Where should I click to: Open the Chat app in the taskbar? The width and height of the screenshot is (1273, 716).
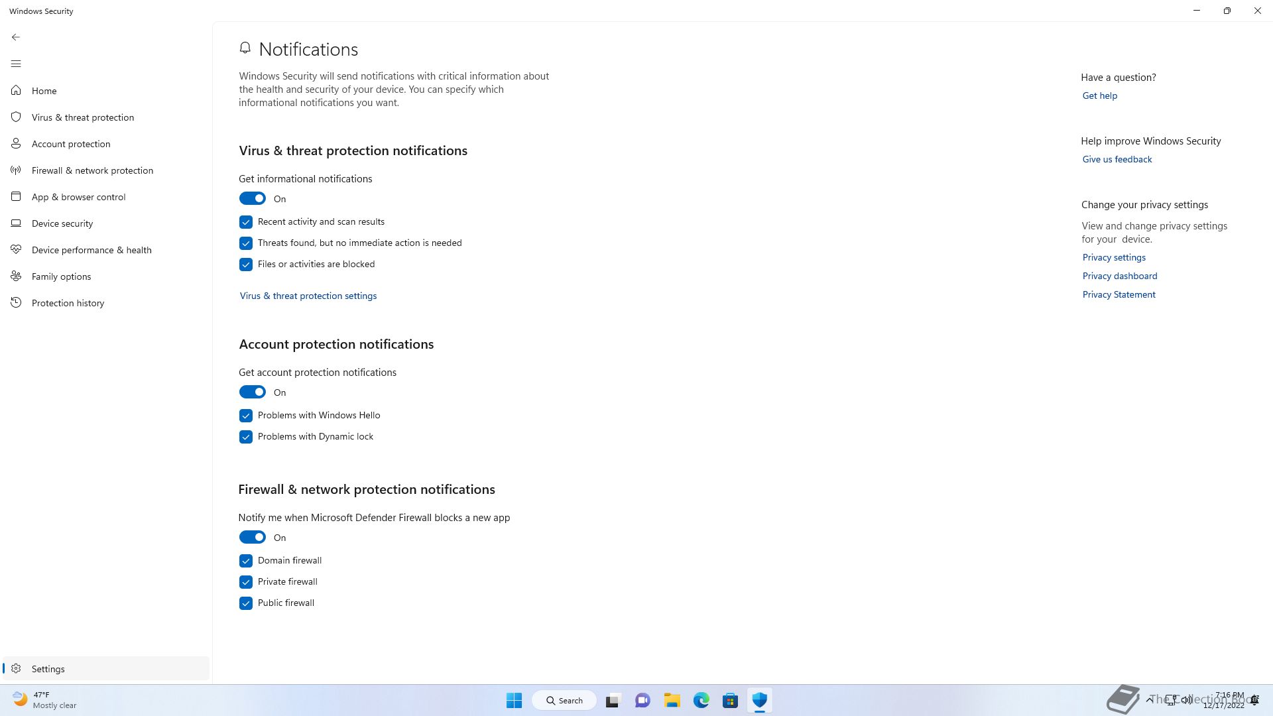pos(642,700)
